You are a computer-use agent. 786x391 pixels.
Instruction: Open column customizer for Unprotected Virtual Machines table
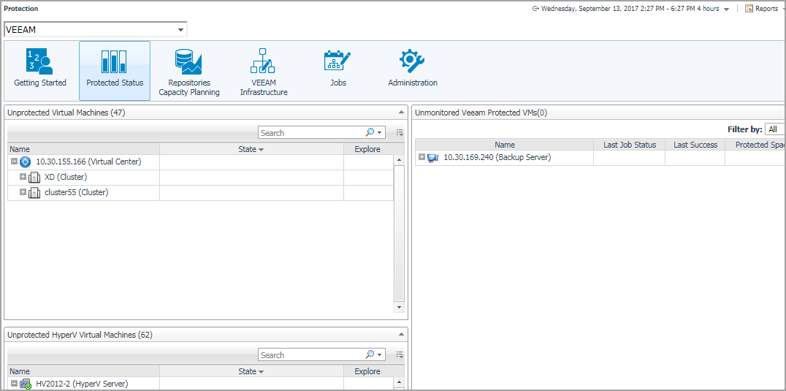pos(400,132)
